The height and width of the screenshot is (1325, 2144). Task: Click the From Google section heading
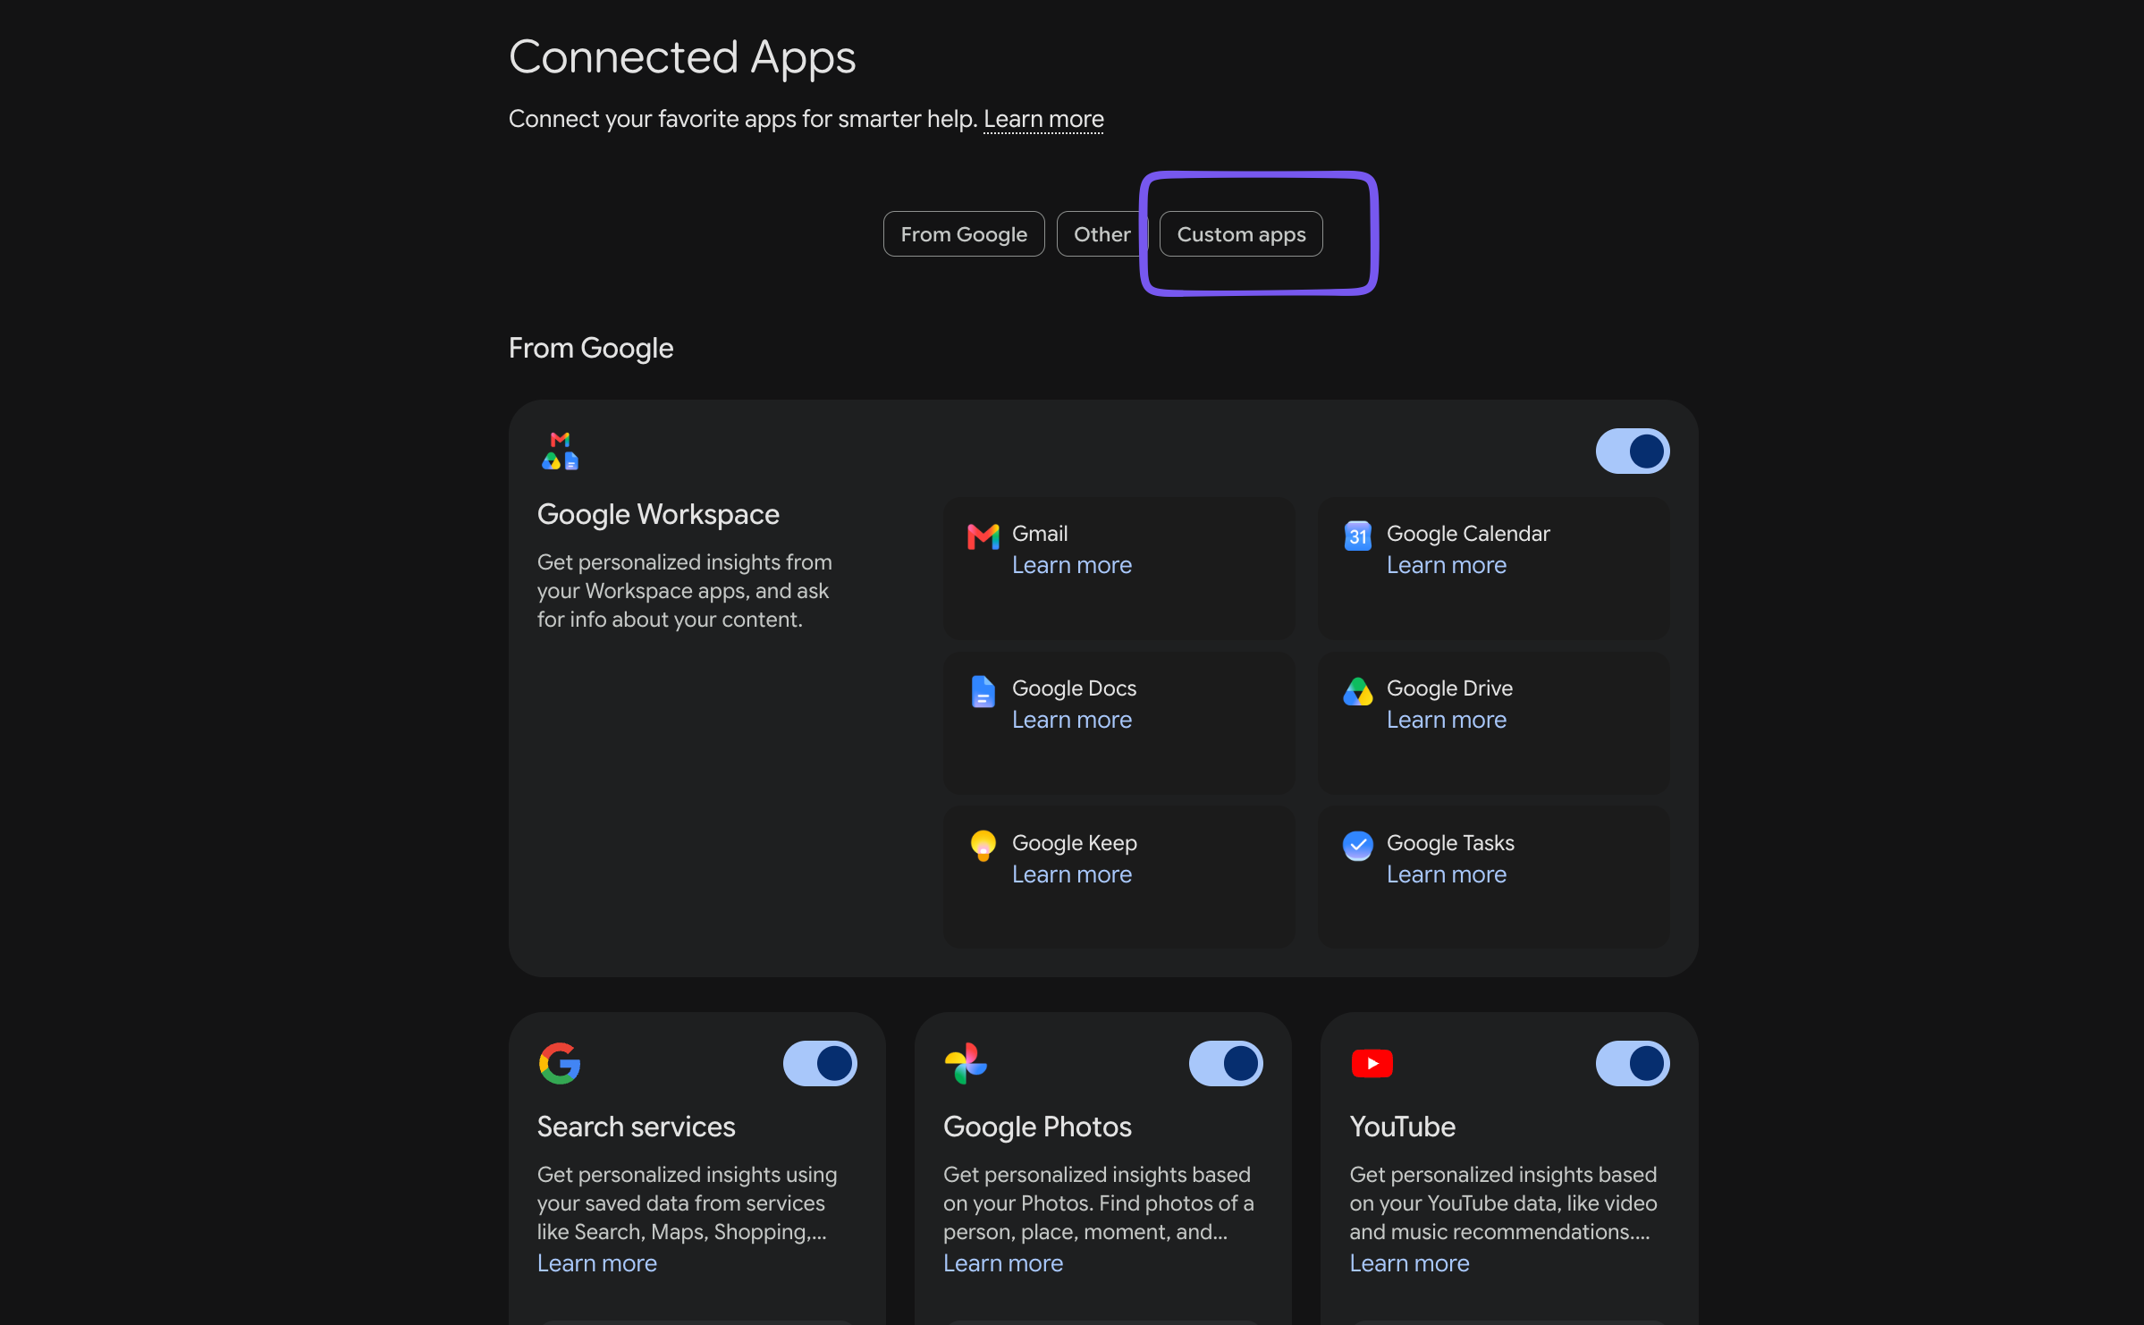591,349
